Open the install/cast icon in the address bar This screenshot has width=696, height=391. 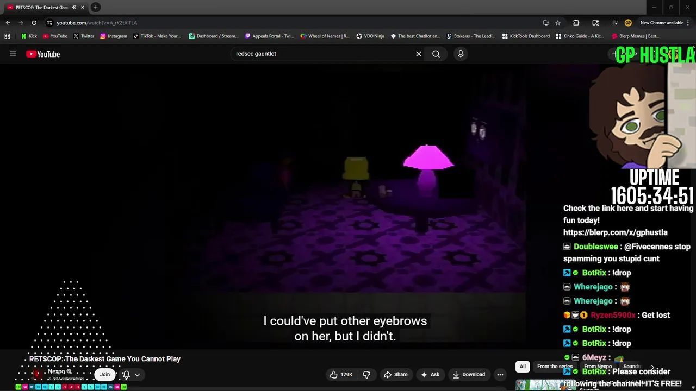point(546,23)
